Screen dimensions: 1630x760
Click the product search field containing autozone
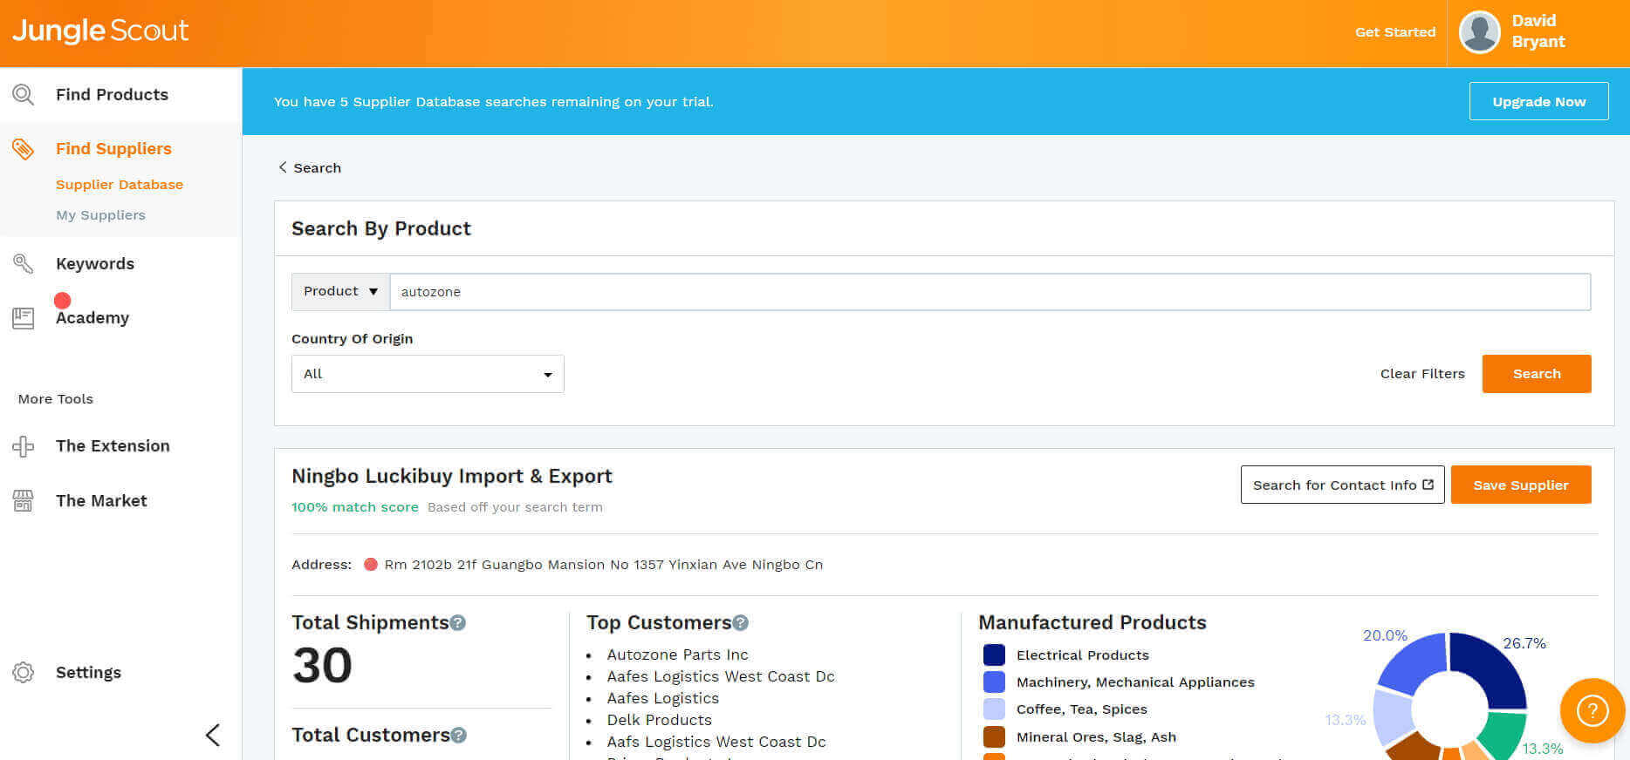pos(990,292)
